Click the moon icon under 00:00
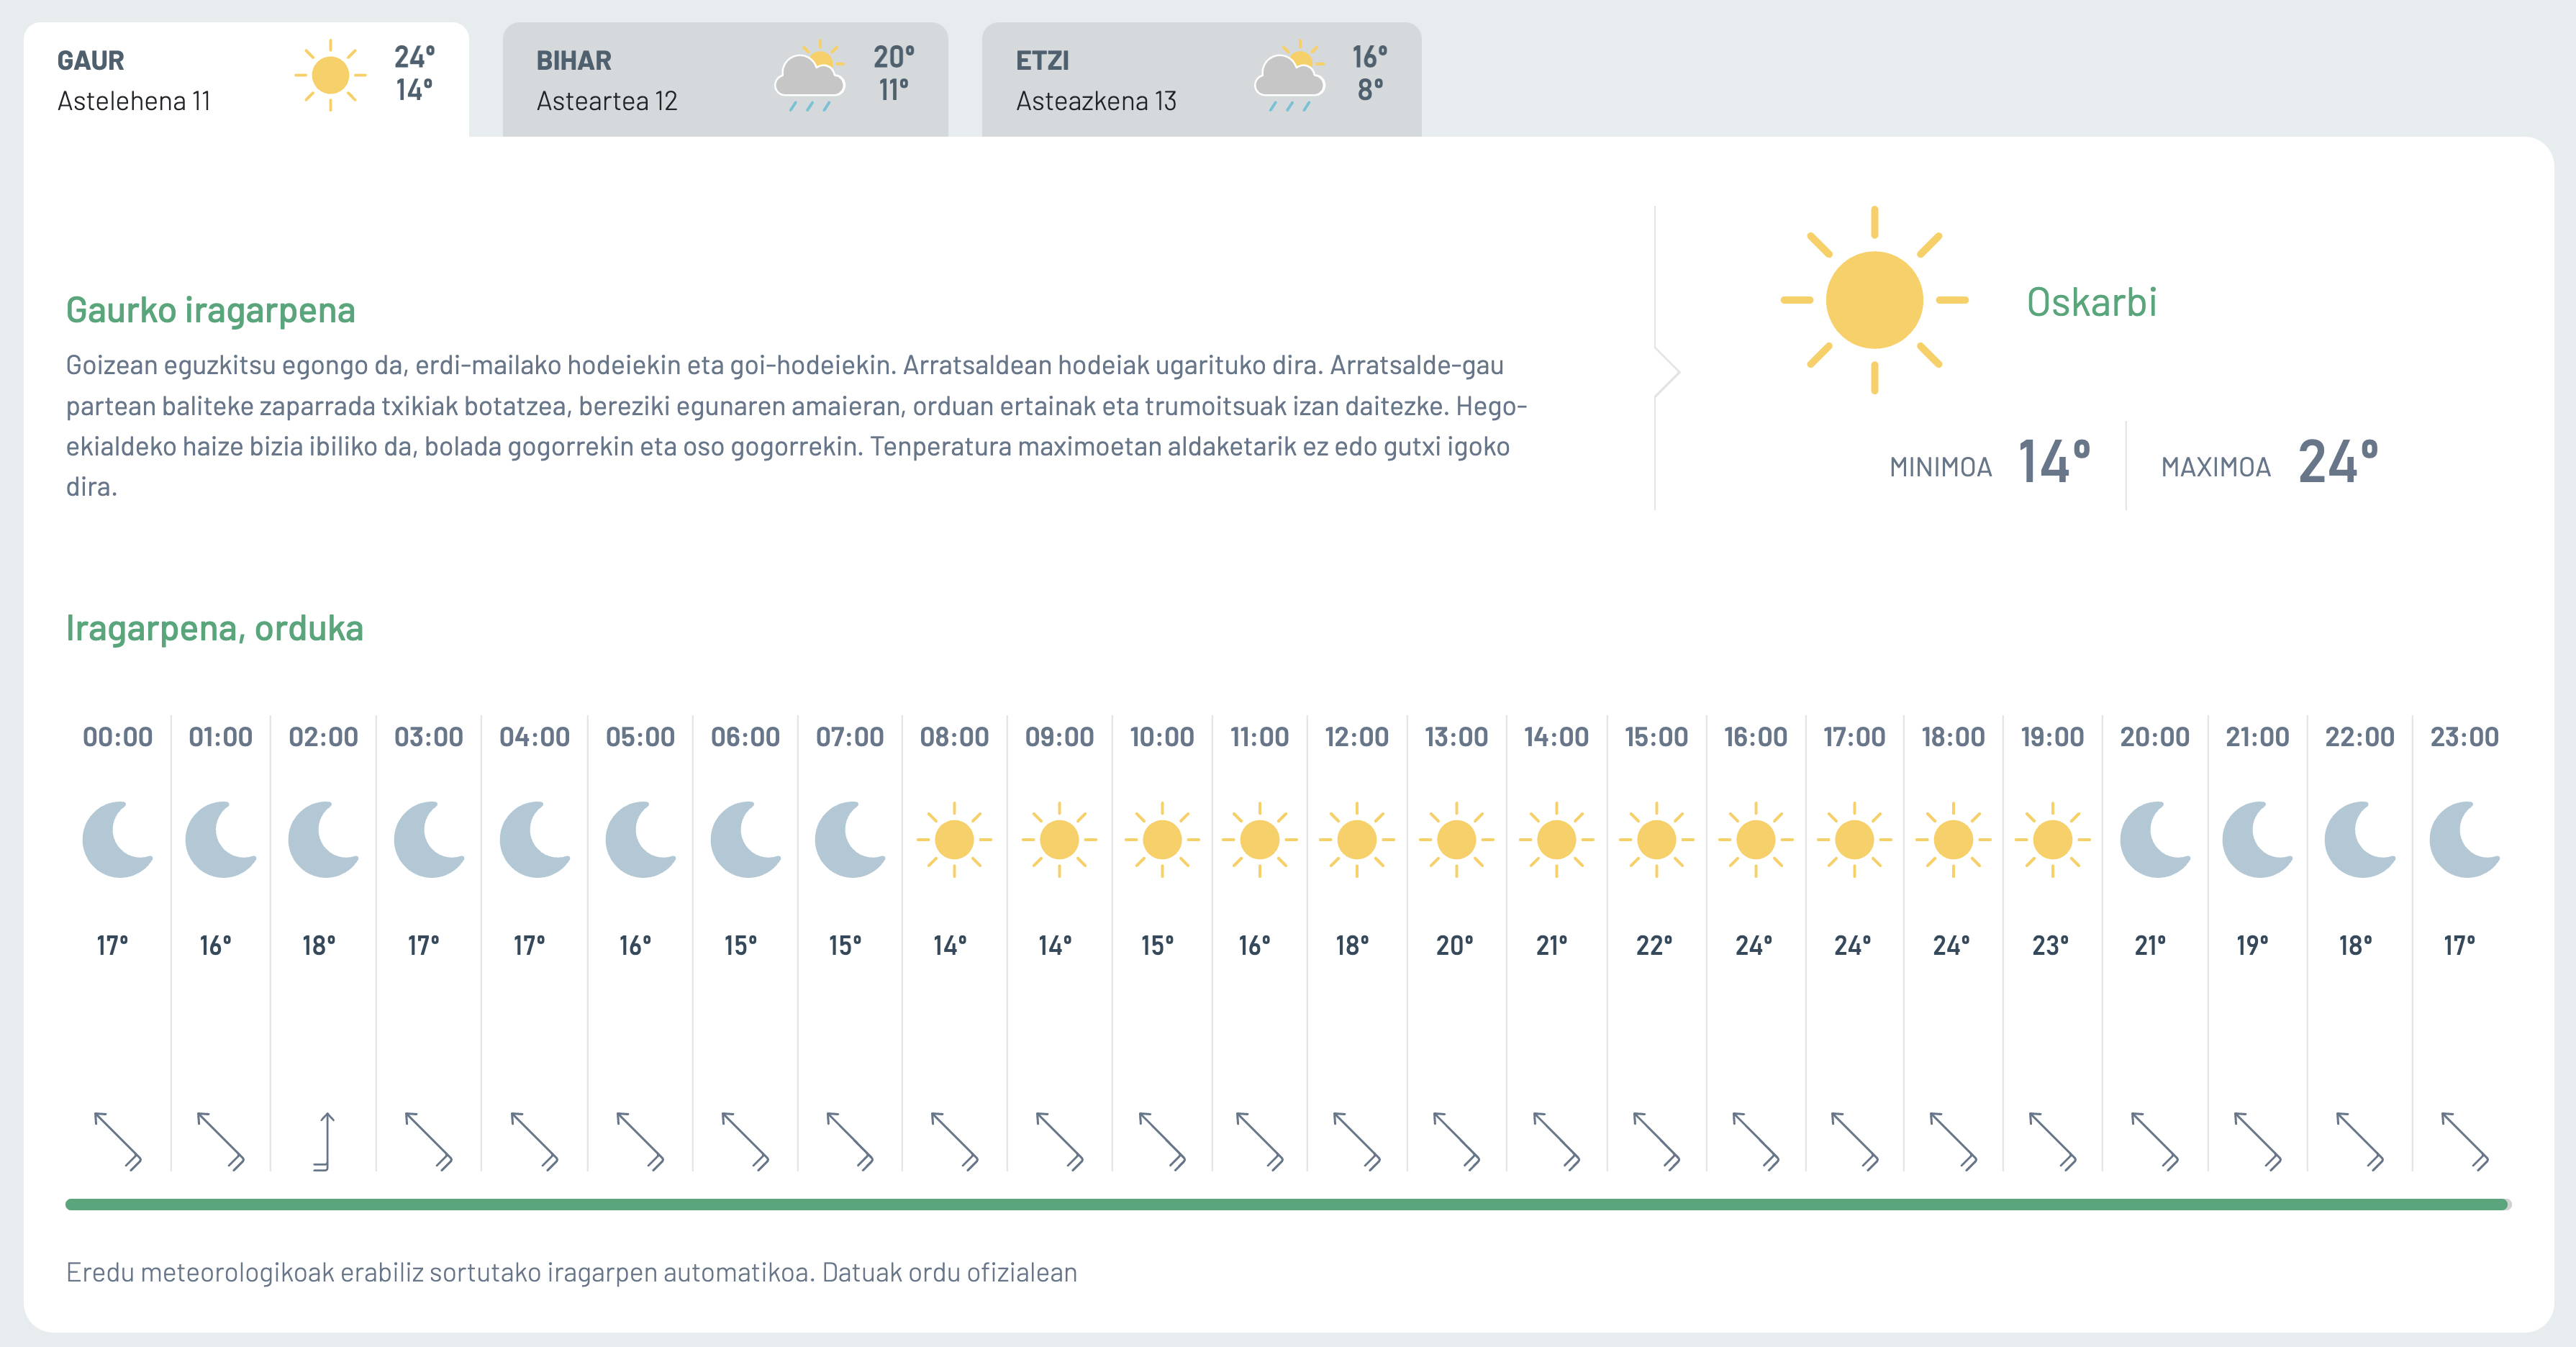 click(x=118, y=839)
